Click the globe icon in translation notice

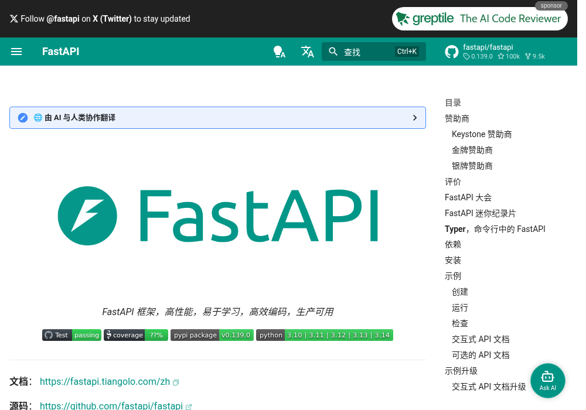point(38,118)
